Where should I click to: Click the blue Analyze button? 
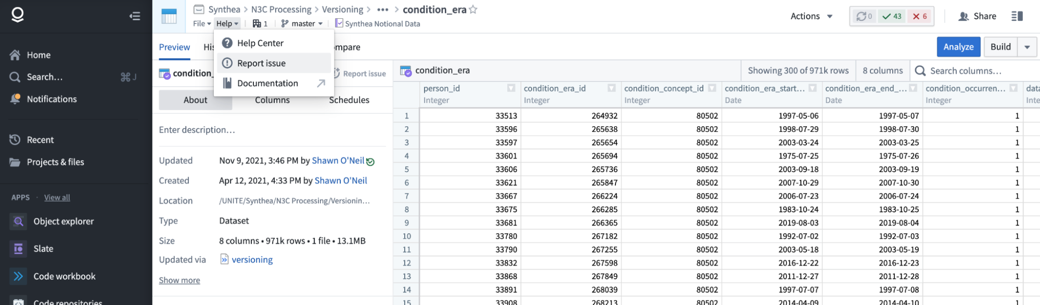(958, 47)
